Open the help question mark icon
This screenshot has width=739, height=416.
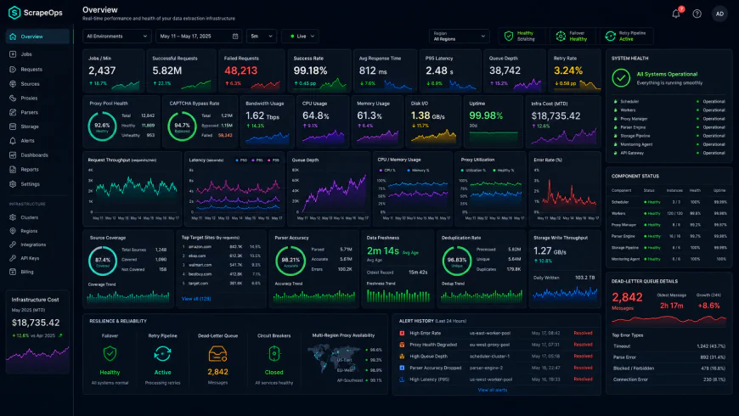tap(697, 14)
